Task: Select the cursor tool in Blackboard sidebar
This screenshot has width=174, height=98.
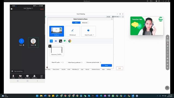Action: click(167, 38)
